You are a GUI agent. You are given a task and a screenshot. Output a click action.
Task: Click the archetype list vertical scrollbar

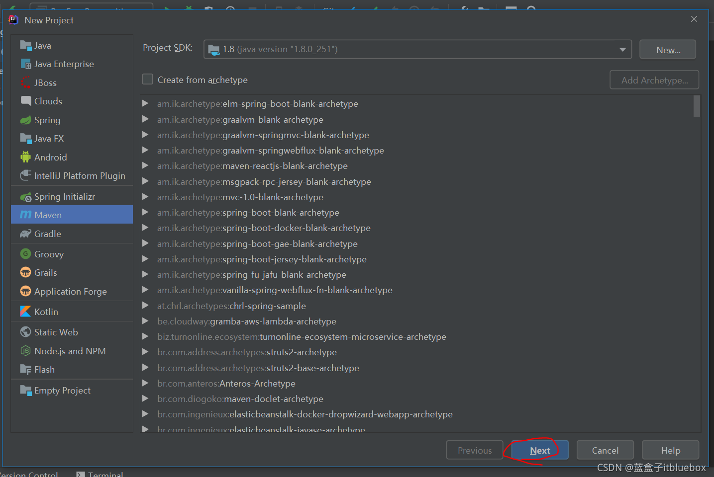pyautogui.click(x=697, y=106)
